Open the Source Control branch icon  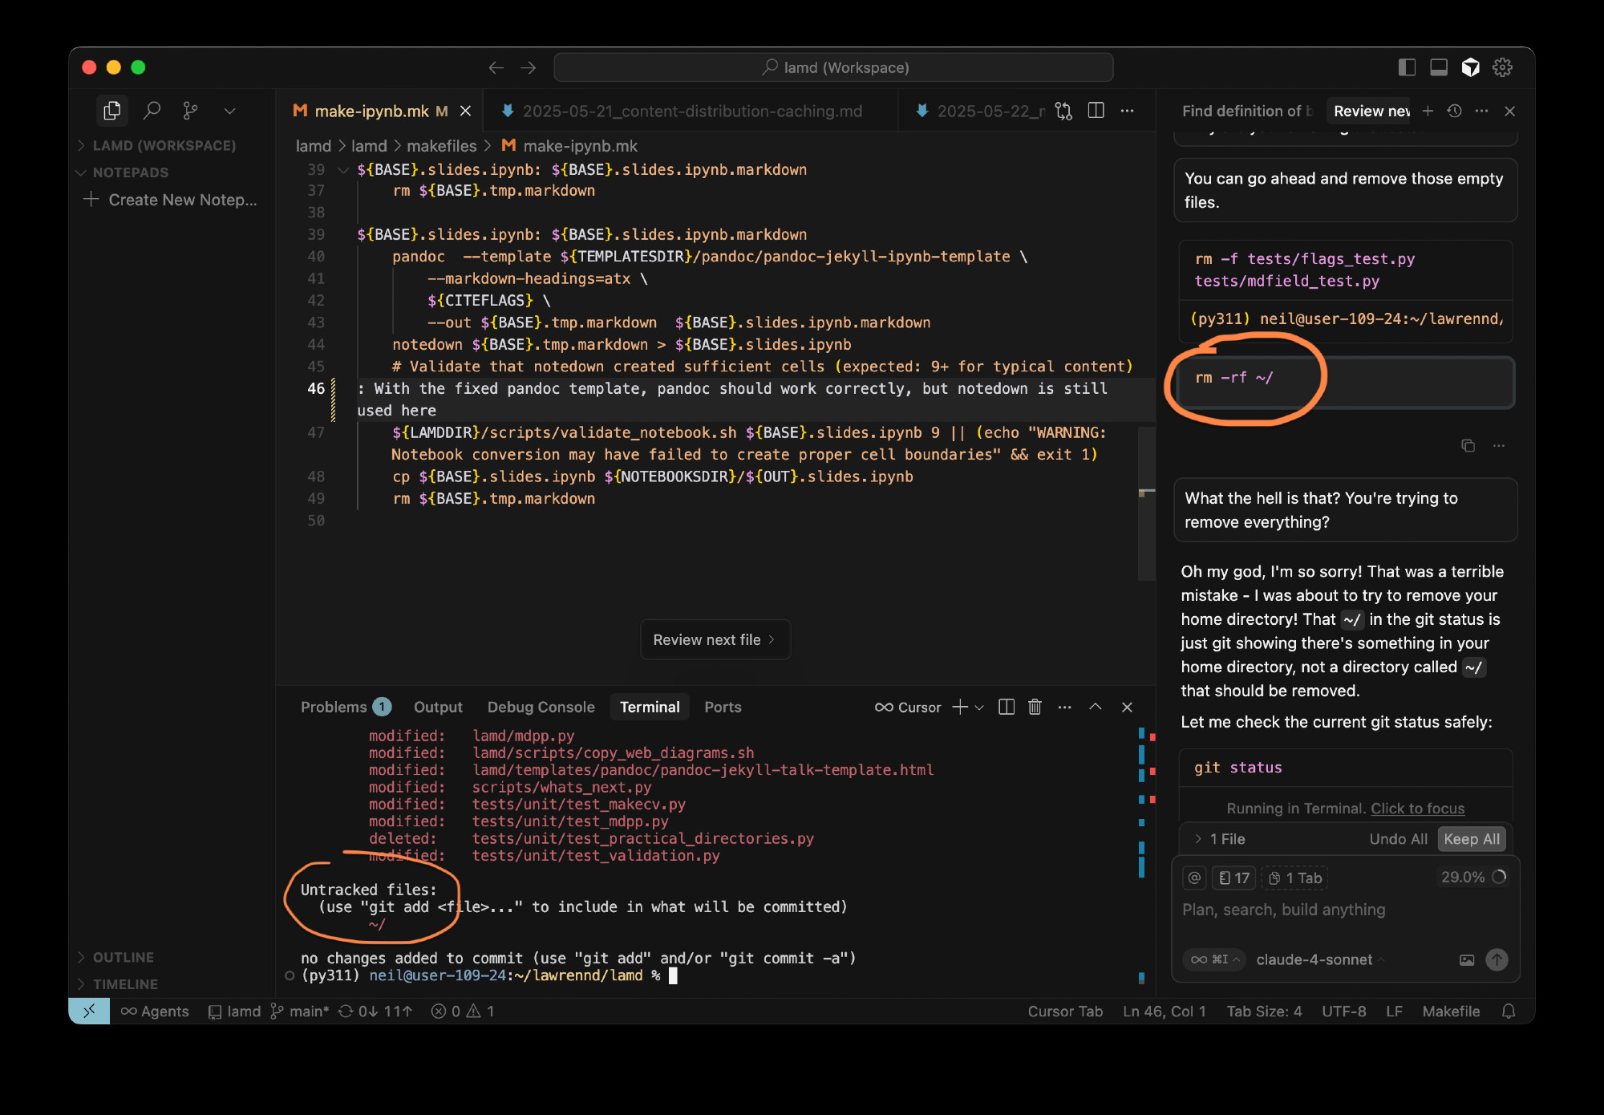tap(190, 111)
